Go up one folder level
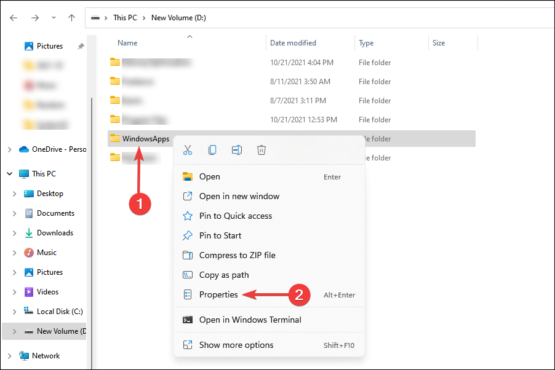555x370 pixels. [x=71, y=18]
